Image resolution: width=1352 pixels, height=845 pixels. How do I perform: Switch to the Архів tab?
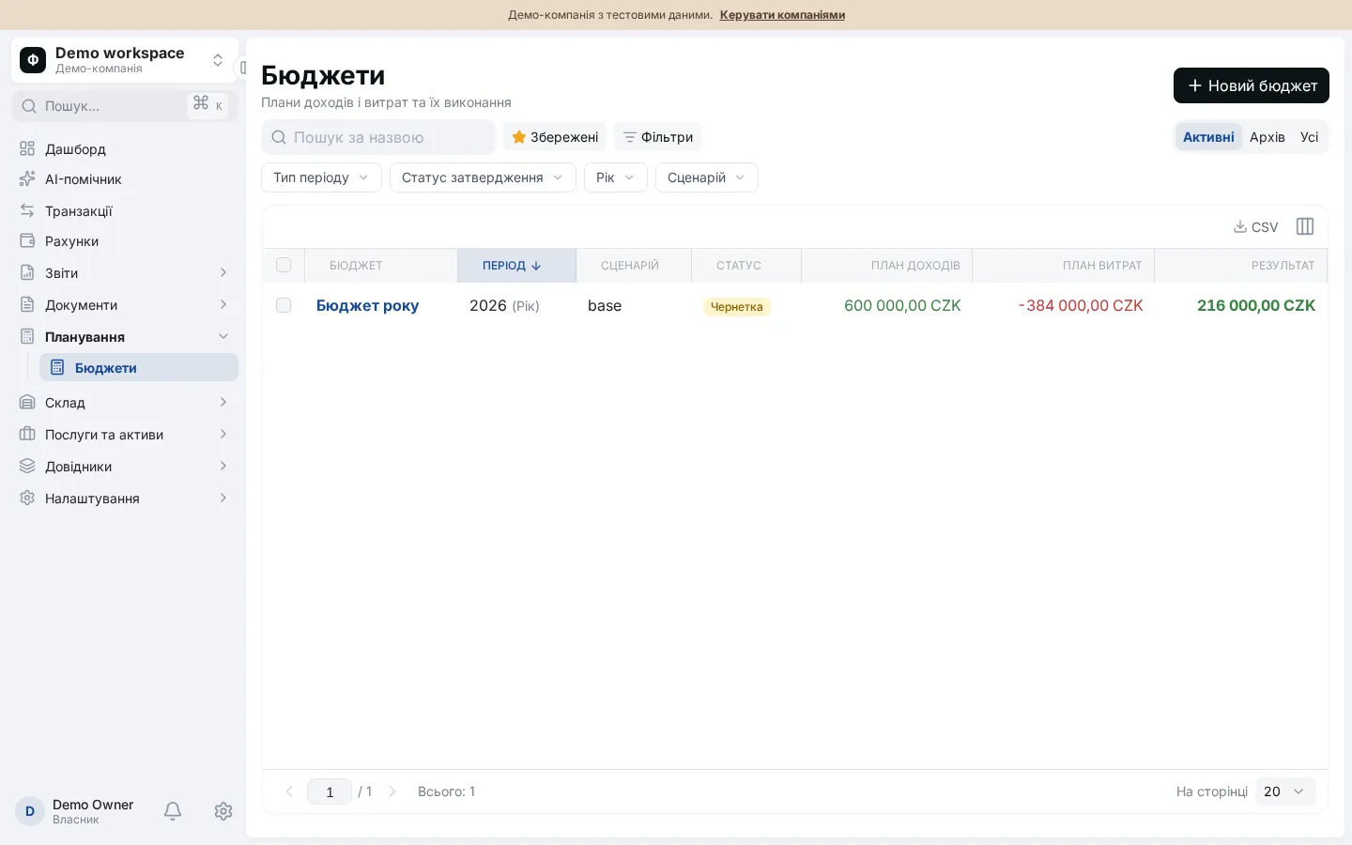1267,137
